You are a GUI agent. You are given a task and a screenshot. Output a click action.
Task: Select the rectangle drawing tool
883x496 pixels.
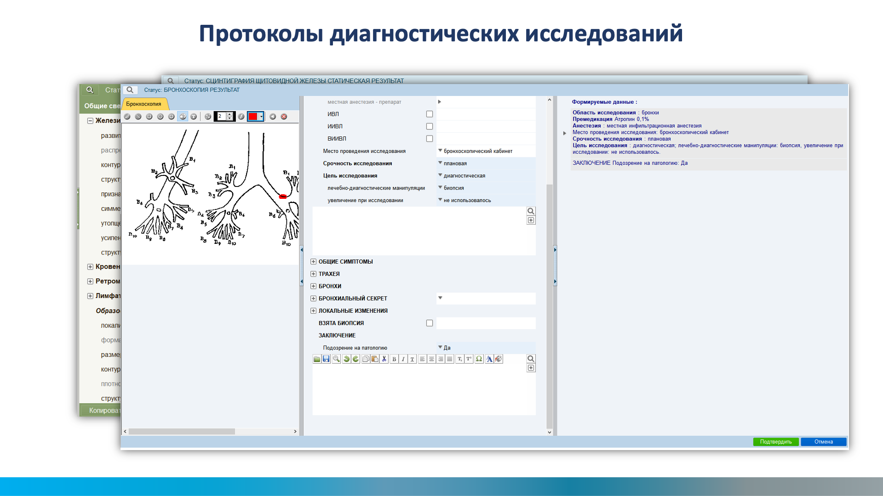point(149,117)
